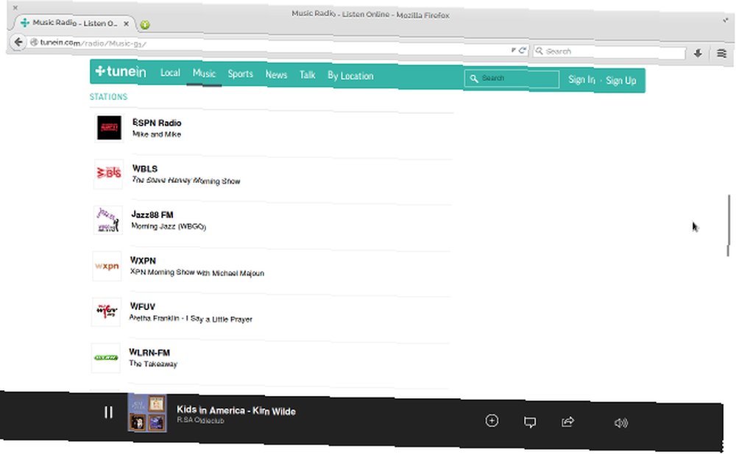This screenshot has width=736, height=454.
Task: Close the Music Radio browser tab
Action: click(x=127, y=24)
